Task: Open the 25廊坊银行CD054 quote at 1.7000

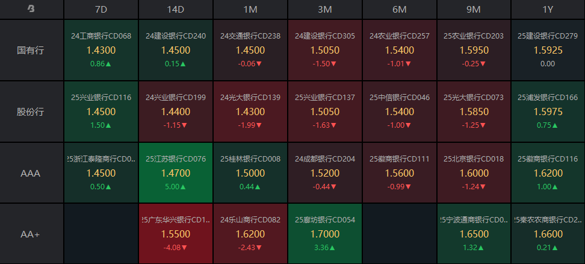Action: coord(325,234)
